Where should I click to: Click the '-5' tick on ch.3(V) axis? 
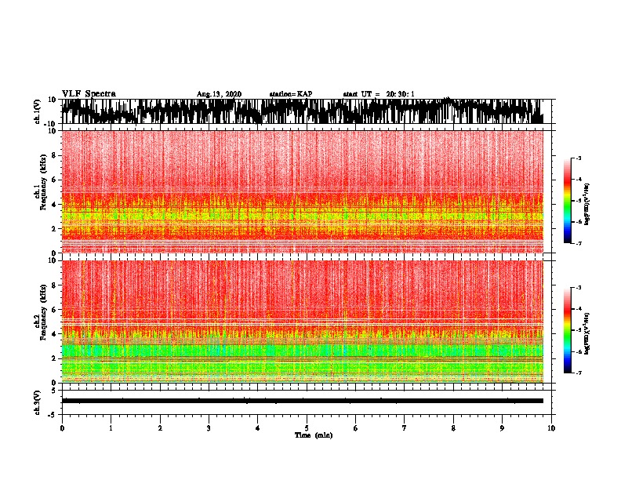[x=53, y=415]
